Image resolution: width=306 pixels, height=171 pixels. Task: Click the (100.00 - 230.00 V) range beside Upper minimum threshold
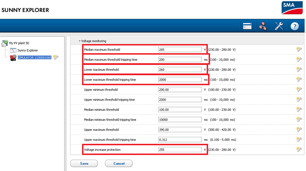[222, 89]
